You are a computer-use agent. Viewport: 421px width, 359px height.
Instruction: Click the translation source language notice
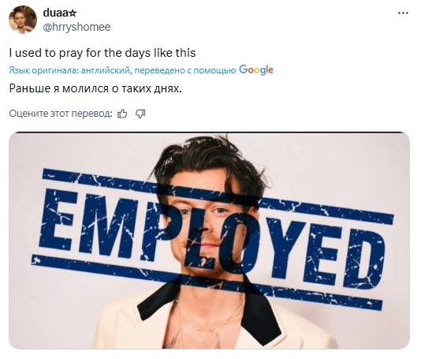[141, 70]
